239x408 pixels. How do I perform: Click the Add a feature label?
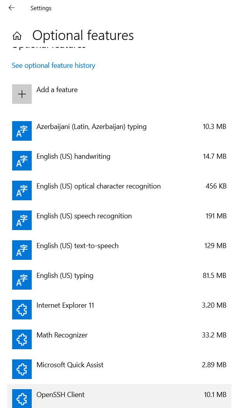(x=57, y=90)
